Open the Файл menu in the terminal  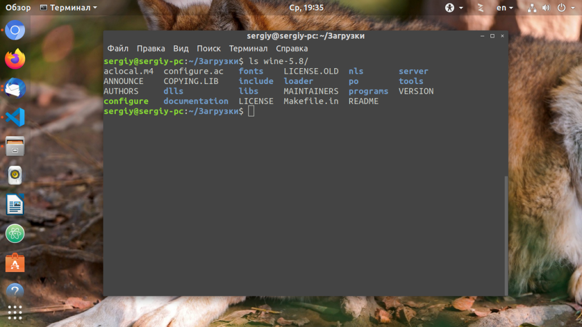pos(118,48)
